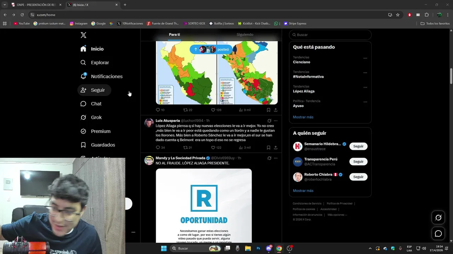Open more options for #NotaInformativa trend
Image resolution: width=453 pixels, height=254 pixels.
[x=365, y=73]
